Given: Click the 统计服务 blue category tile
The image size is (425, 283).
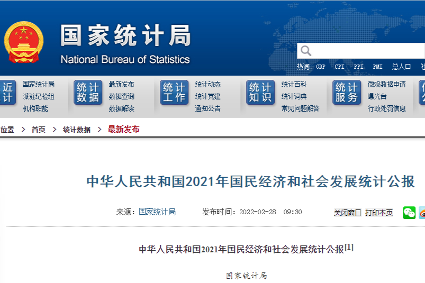Looking at the screenshot, I should (x=347, y=93).
